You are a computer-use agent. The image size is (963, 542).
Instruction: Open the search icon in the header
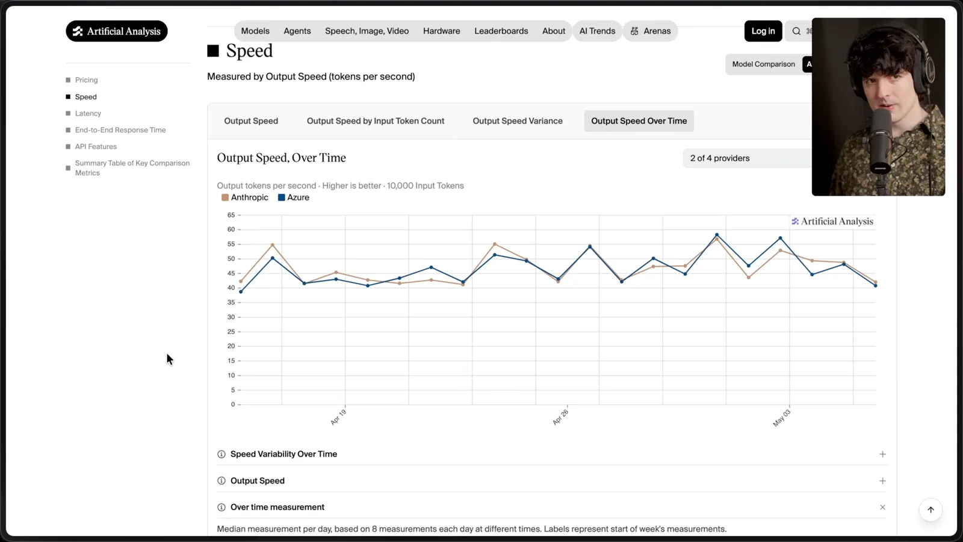pos(796,31)
